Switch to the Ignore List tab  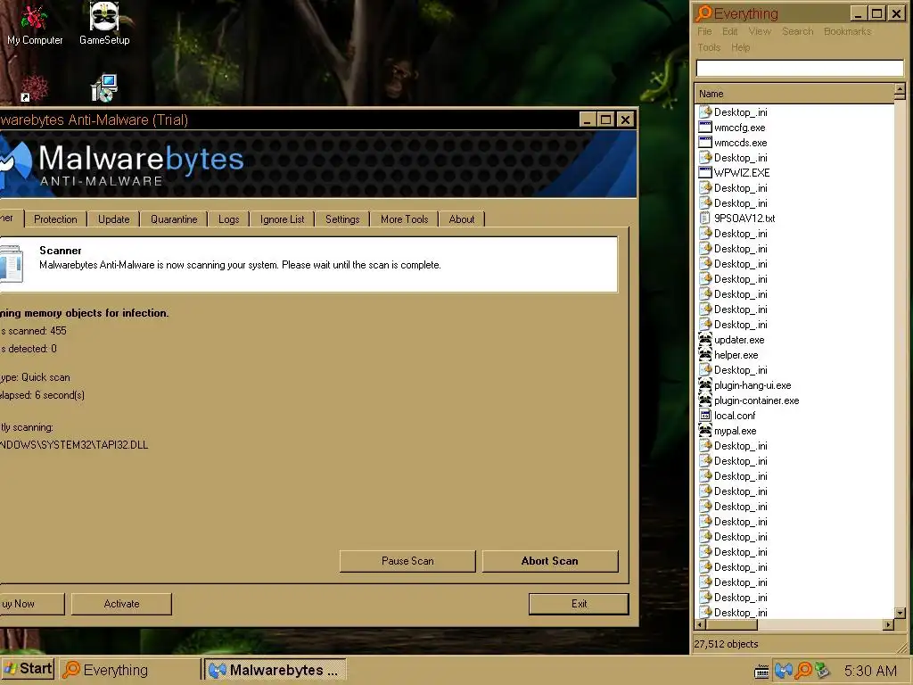(x=282, y=219)
